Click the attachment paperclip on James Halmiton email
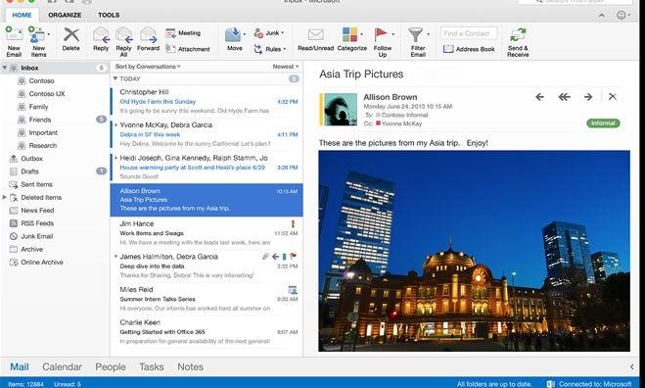 (266, 256)
